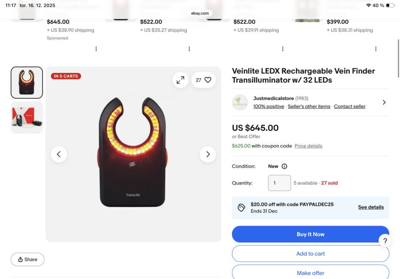The image size is (400, 279).
Task: Open options menu under the $645.00 listing
Action: click(x=96, y=49)
